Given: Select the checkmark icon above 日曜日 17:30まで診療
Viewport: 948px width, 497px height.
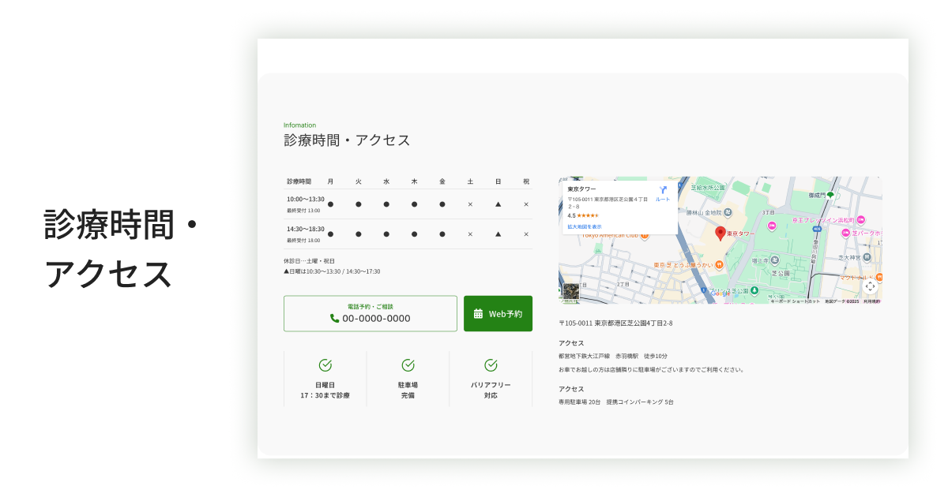Looking at the screenshot, I should [x=326, y=365].
